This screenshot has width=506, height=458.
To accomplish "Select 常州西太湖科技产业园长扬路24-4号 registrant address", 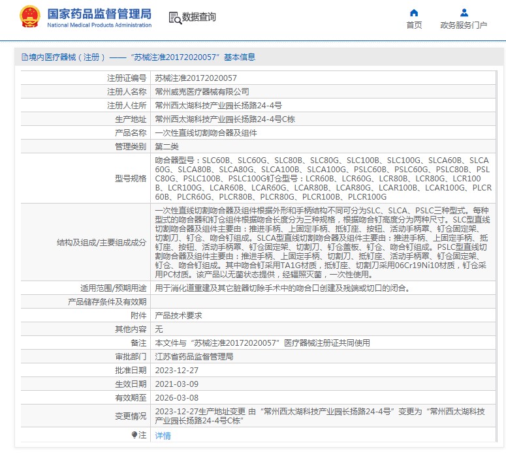I will [x=219, y=106].
